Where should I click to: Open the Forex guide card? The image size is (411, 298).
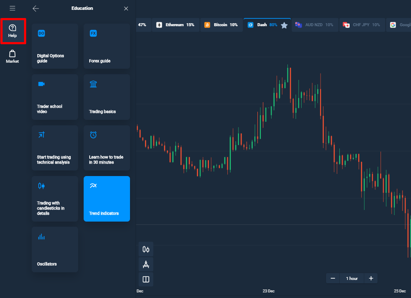(x=107, y=46)
